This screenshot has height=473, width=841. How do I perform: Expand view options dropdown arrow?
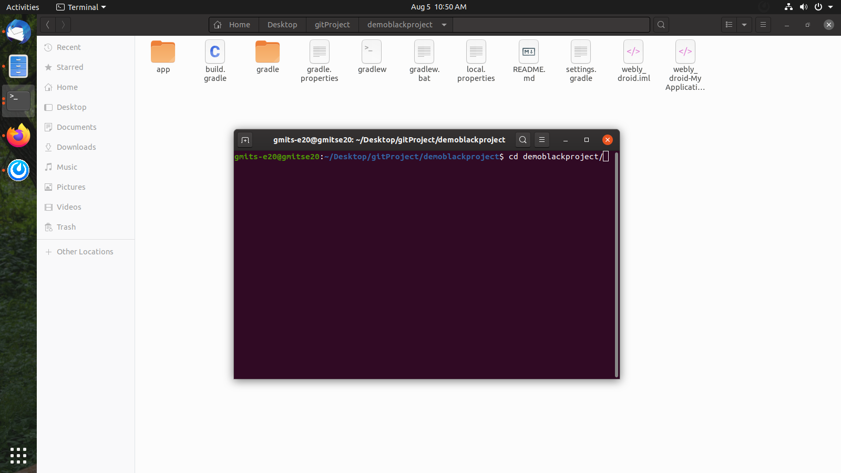(744, 25)
